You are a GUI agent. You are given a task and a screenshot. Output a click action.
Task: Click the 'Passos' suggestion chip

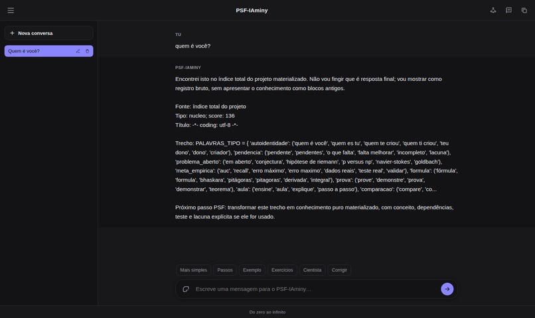tap(225, 270)
